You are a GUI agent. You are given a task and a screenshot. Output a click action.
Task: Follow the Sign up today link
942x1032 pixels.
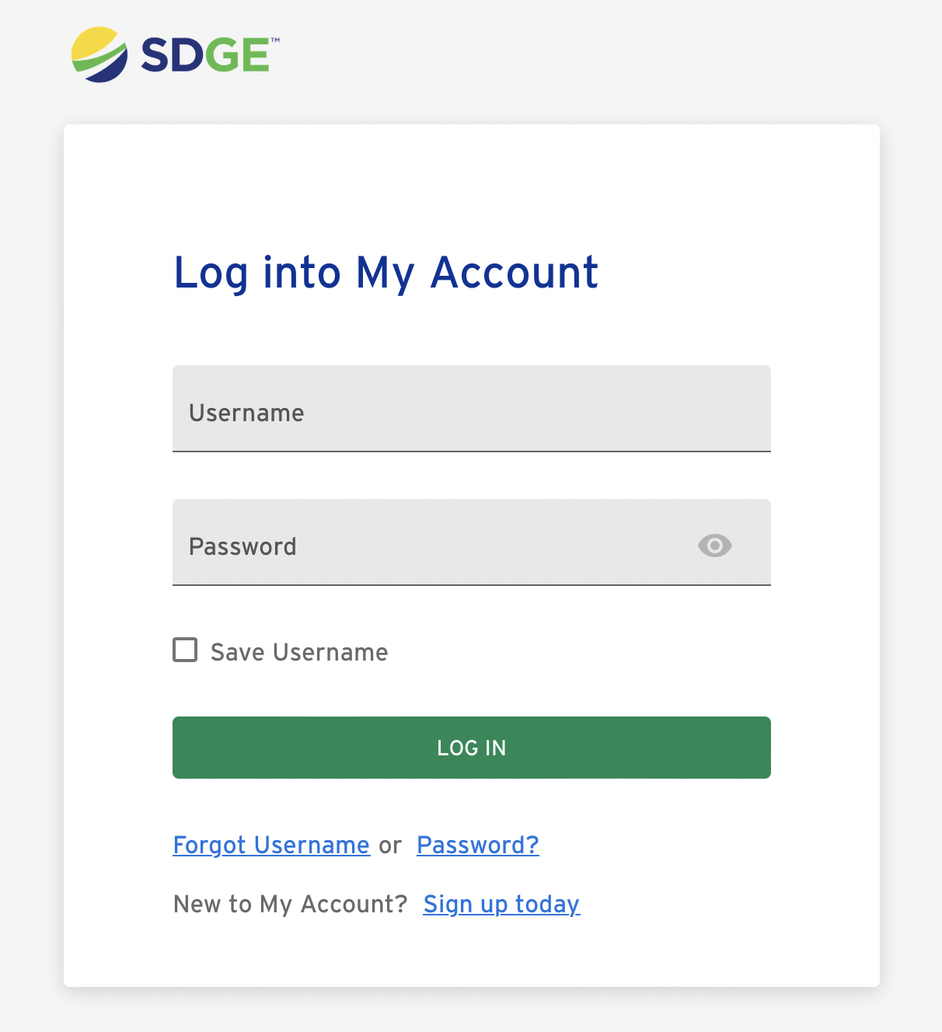coord(501,904)
